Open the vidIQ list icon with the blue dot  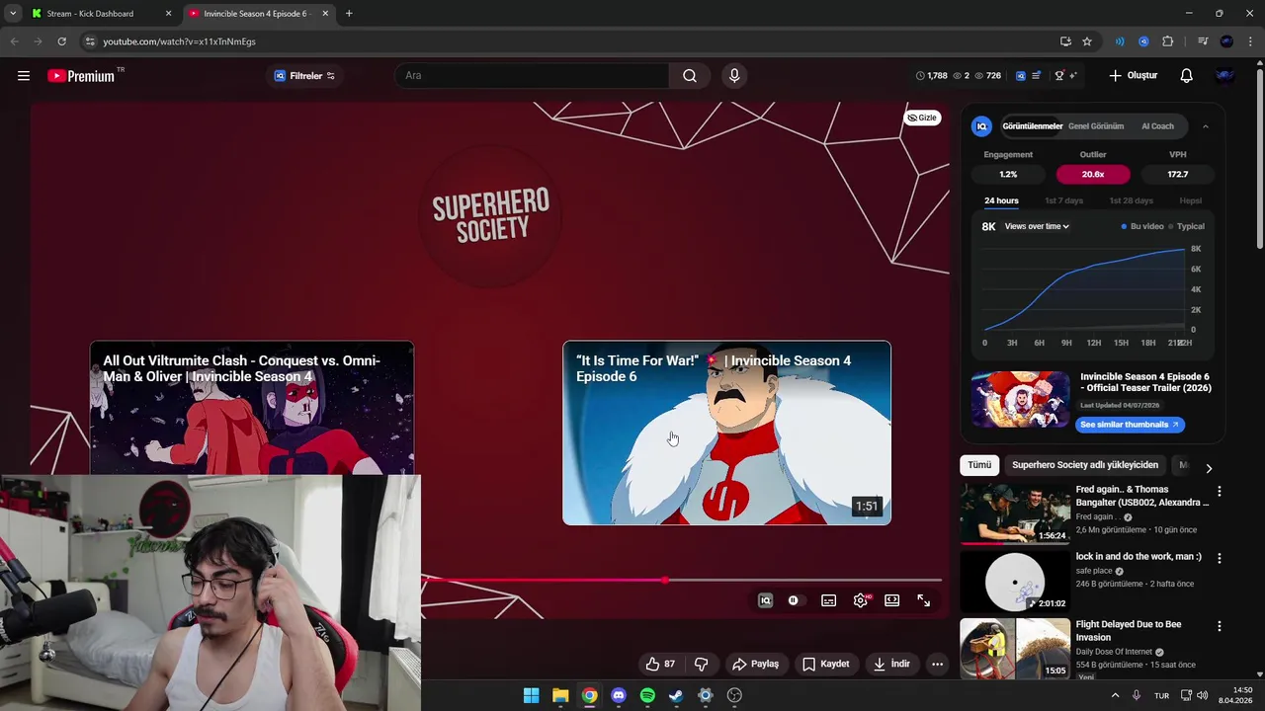click(1036, 76)
